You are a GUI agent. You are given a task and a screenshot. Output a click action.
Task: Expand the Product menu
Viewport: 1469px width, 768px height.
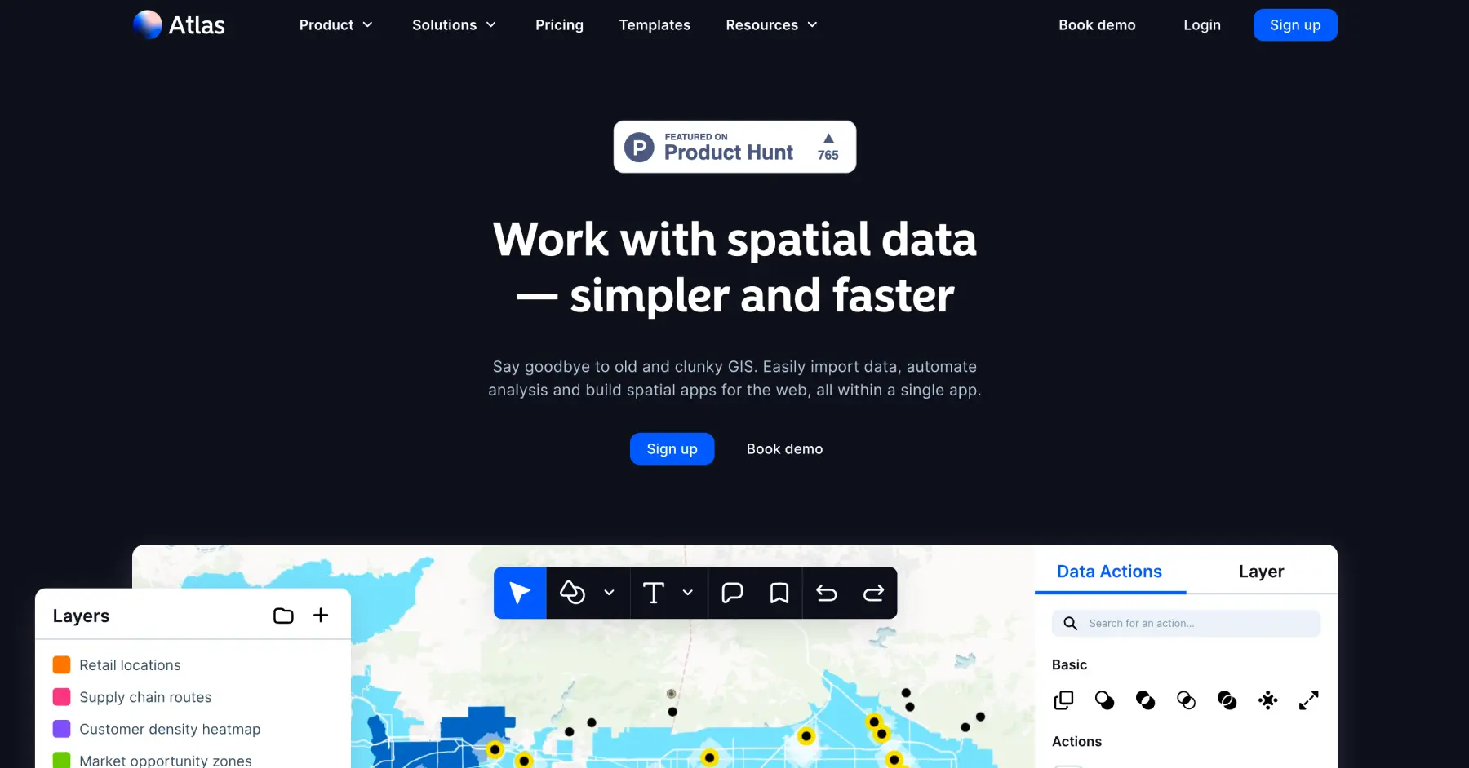(x=335, y=25)
